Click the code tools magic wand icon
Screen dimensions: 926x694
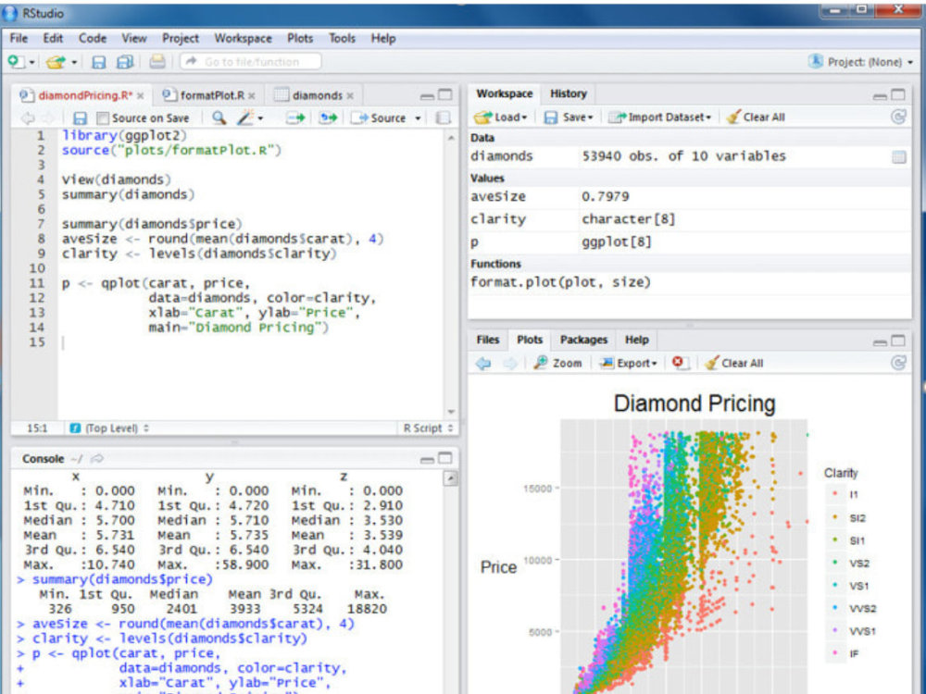(x=245, y=118)
